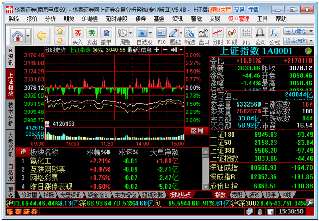
Task: Open the 工具 menu
Action: point(262,19)
